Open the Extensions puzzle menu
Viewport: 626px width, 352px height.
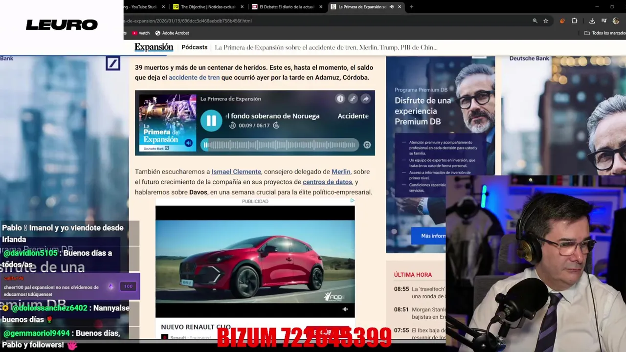click(x=574, y=21)
